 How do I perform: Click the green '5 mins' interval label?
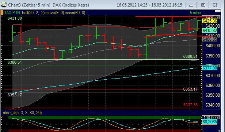click(195, 13)
